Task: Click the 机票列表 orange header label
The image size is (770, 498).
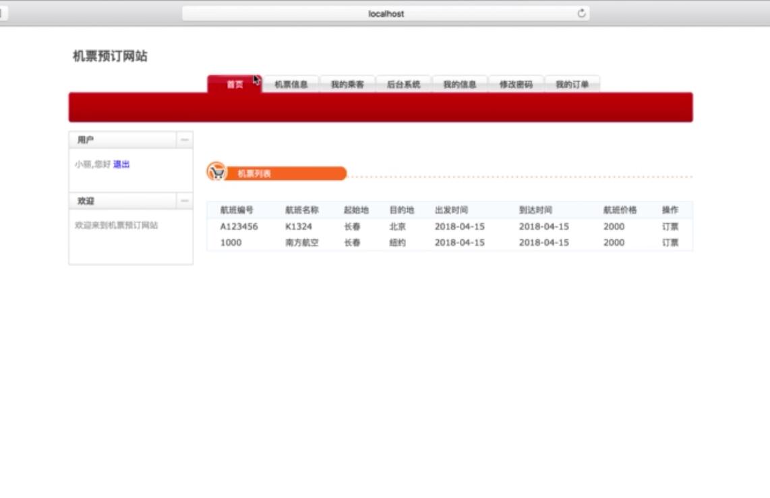Action: (x=254, y=173)
